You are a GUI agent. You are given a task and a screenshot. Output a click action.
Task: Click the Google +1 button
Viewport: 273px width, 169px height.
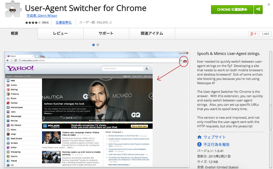[x=253, y=34]
